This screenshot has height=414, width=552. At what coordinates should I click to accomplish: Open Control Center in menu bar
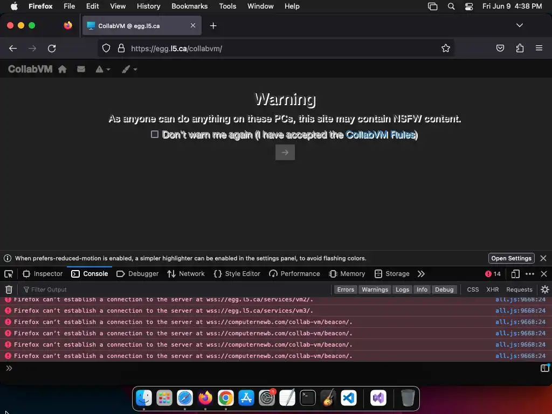[x=469, y=6]
